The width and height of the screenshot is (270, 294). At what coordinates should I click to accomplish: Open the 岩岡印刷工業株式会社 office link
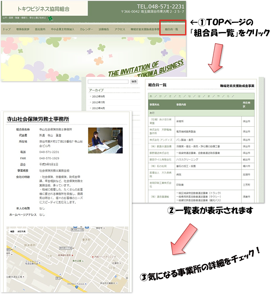(160, 185)
